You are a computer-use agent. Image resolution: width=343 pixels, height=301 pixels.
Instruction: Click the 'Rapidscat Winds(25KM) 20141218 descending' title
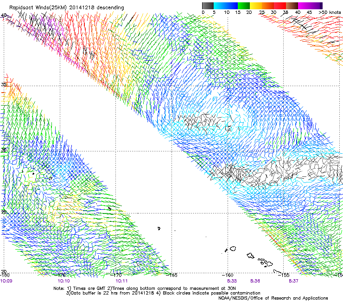pos(66,8)
